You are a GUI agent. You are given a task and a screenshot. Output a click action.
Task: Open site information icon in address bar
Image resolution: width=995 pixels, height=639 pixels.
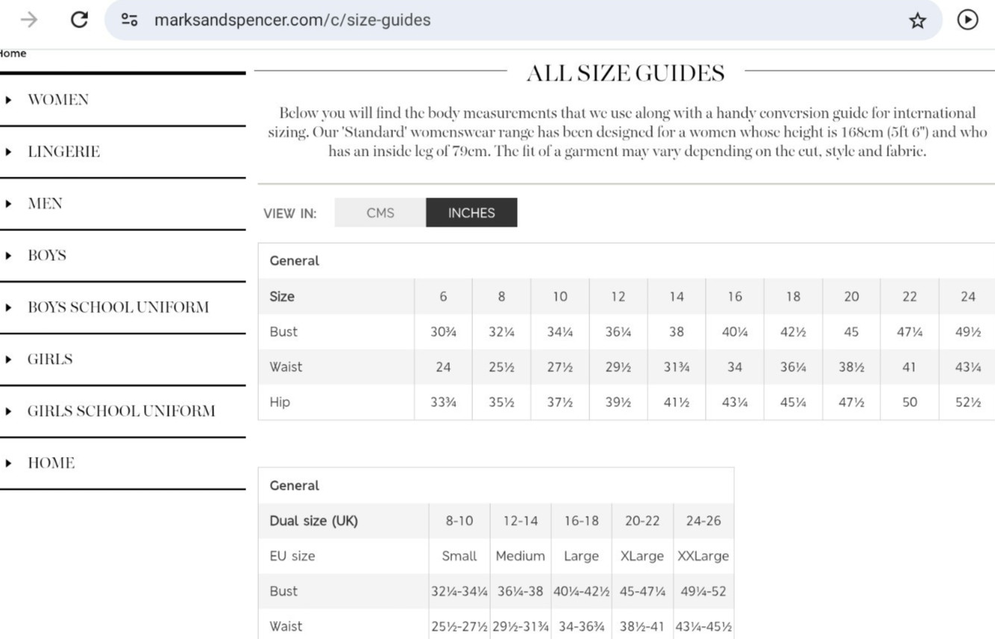[130, 20]
